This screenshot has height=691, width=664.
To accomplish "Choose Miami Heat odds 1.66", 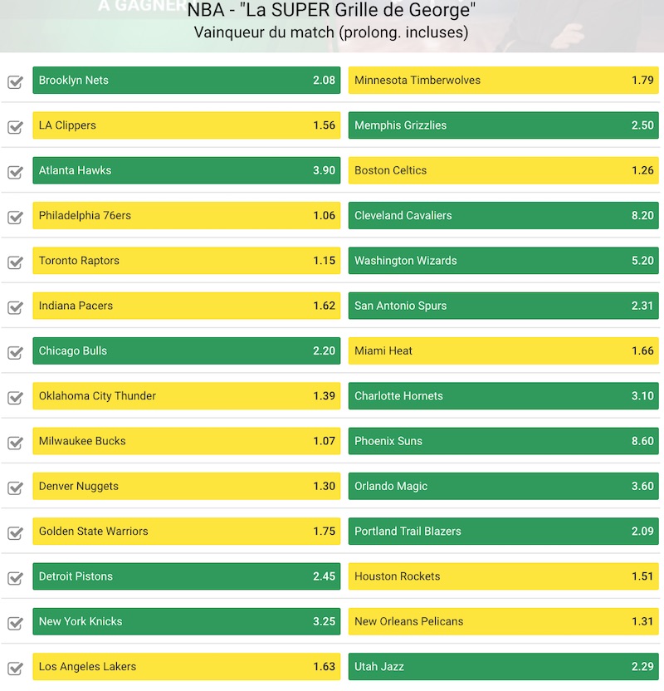I will pyautogui.click(x=503, y=350).
